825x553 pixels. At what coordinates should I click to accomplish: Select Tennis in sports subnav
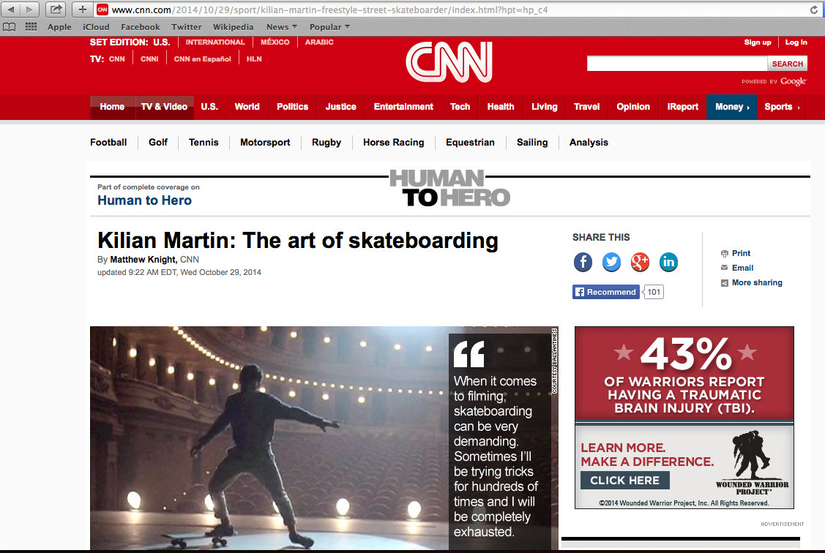pos(204,143)
